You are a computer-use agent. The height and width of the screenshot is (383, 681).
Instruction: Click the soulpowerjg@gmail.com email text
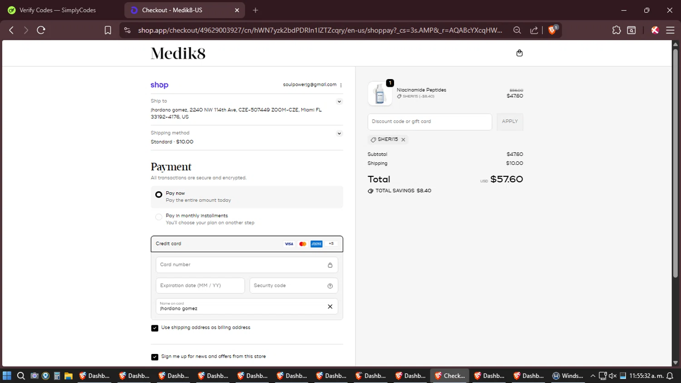tap(310, 85)
